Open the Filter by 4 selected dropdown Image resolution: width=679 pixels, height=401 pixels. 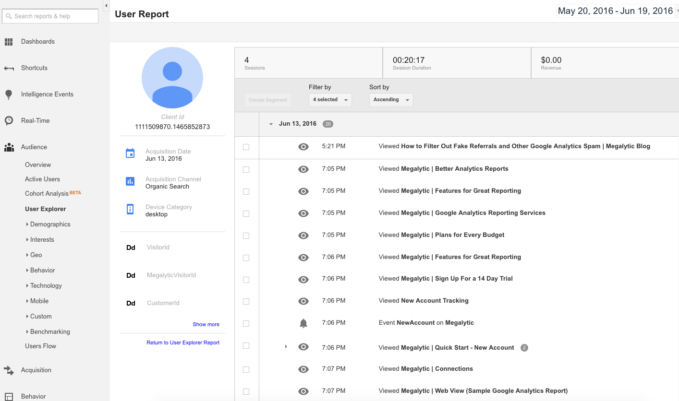(x=330, y=100)
